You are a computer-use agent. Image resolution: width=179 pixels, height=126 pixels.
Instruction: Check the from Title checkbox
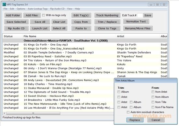point(153,102)
